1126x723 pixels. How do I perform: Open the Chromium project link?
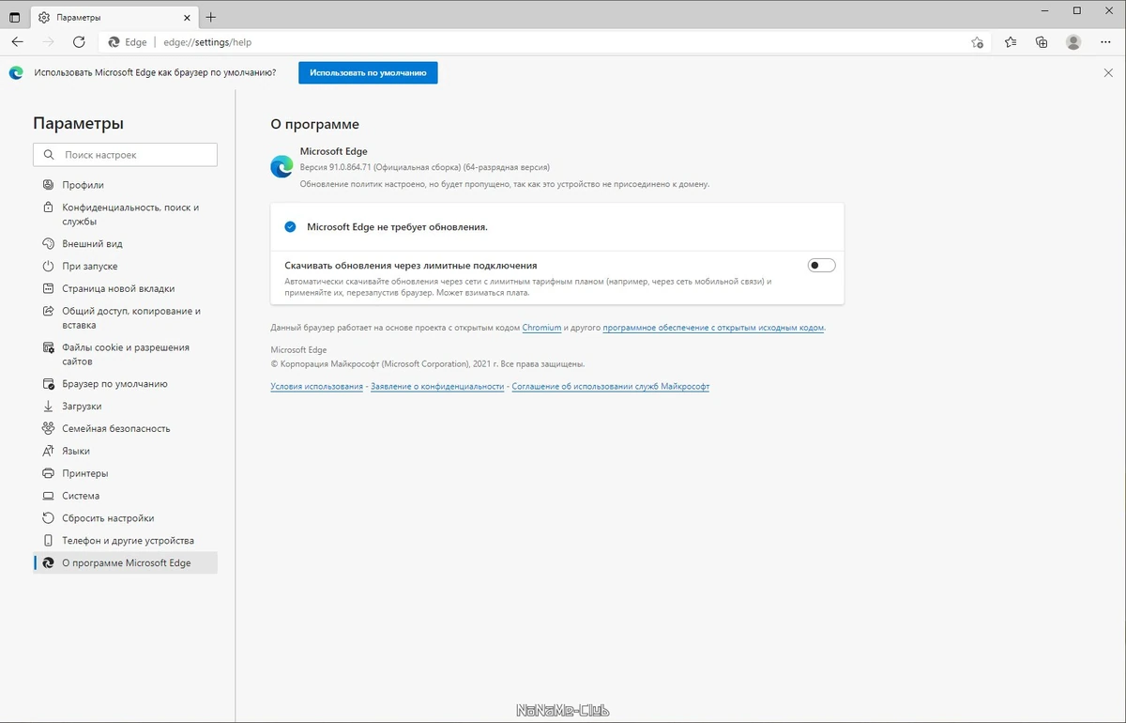click(541, 328)
